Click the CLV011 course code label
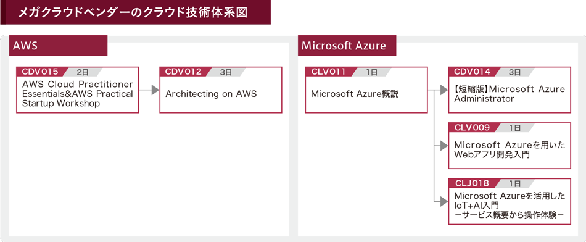Image resolution: width=586 pixels, height=242 pixels. click(329, 72)
